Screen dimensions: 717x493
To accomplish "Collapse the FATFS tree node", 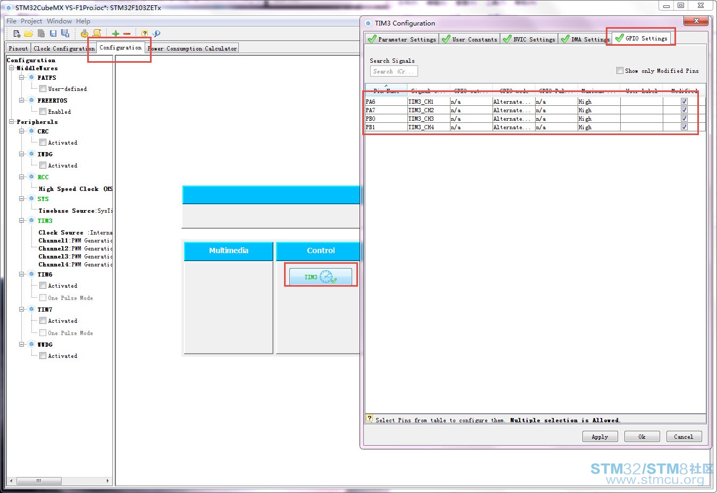I will coord(22,77).
